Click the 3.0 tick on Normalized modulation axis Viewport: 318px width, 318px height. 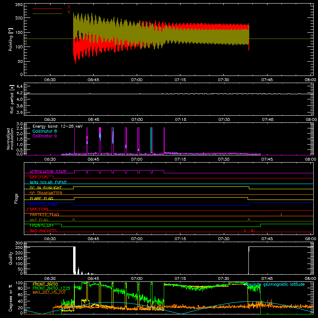19,124
